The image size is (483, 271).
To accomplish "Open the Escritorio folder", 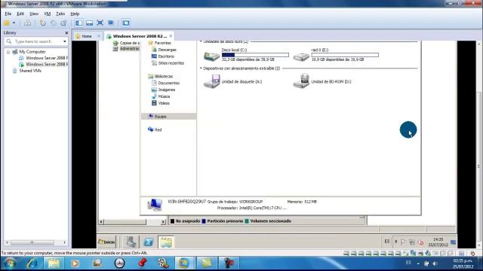I will pyautogui.click(x=166, y=56).
